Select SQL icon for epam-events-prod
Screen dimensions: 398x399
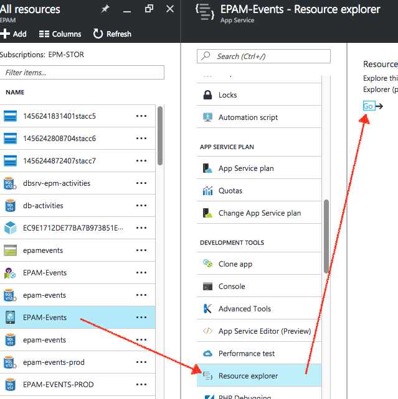(10, 362)
